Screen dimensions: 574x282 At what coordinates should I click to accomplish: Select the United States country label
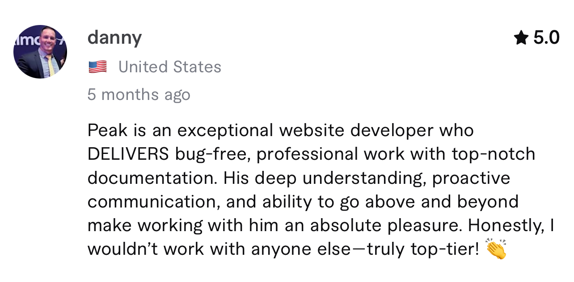coord(170,67)
